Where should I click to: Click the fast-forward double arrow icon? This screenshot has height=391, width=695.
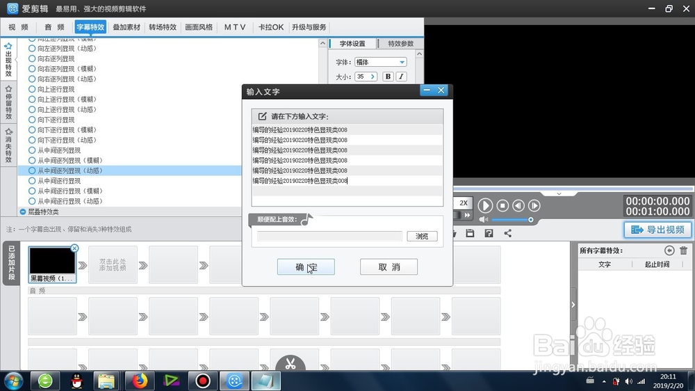point(467,215)
